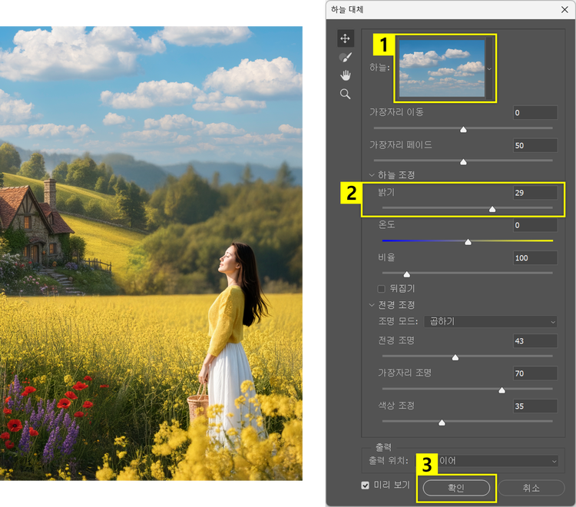Enable the 뒤집기 checkbox
Viewport: 576px width, 507px height.
point(382,289)
